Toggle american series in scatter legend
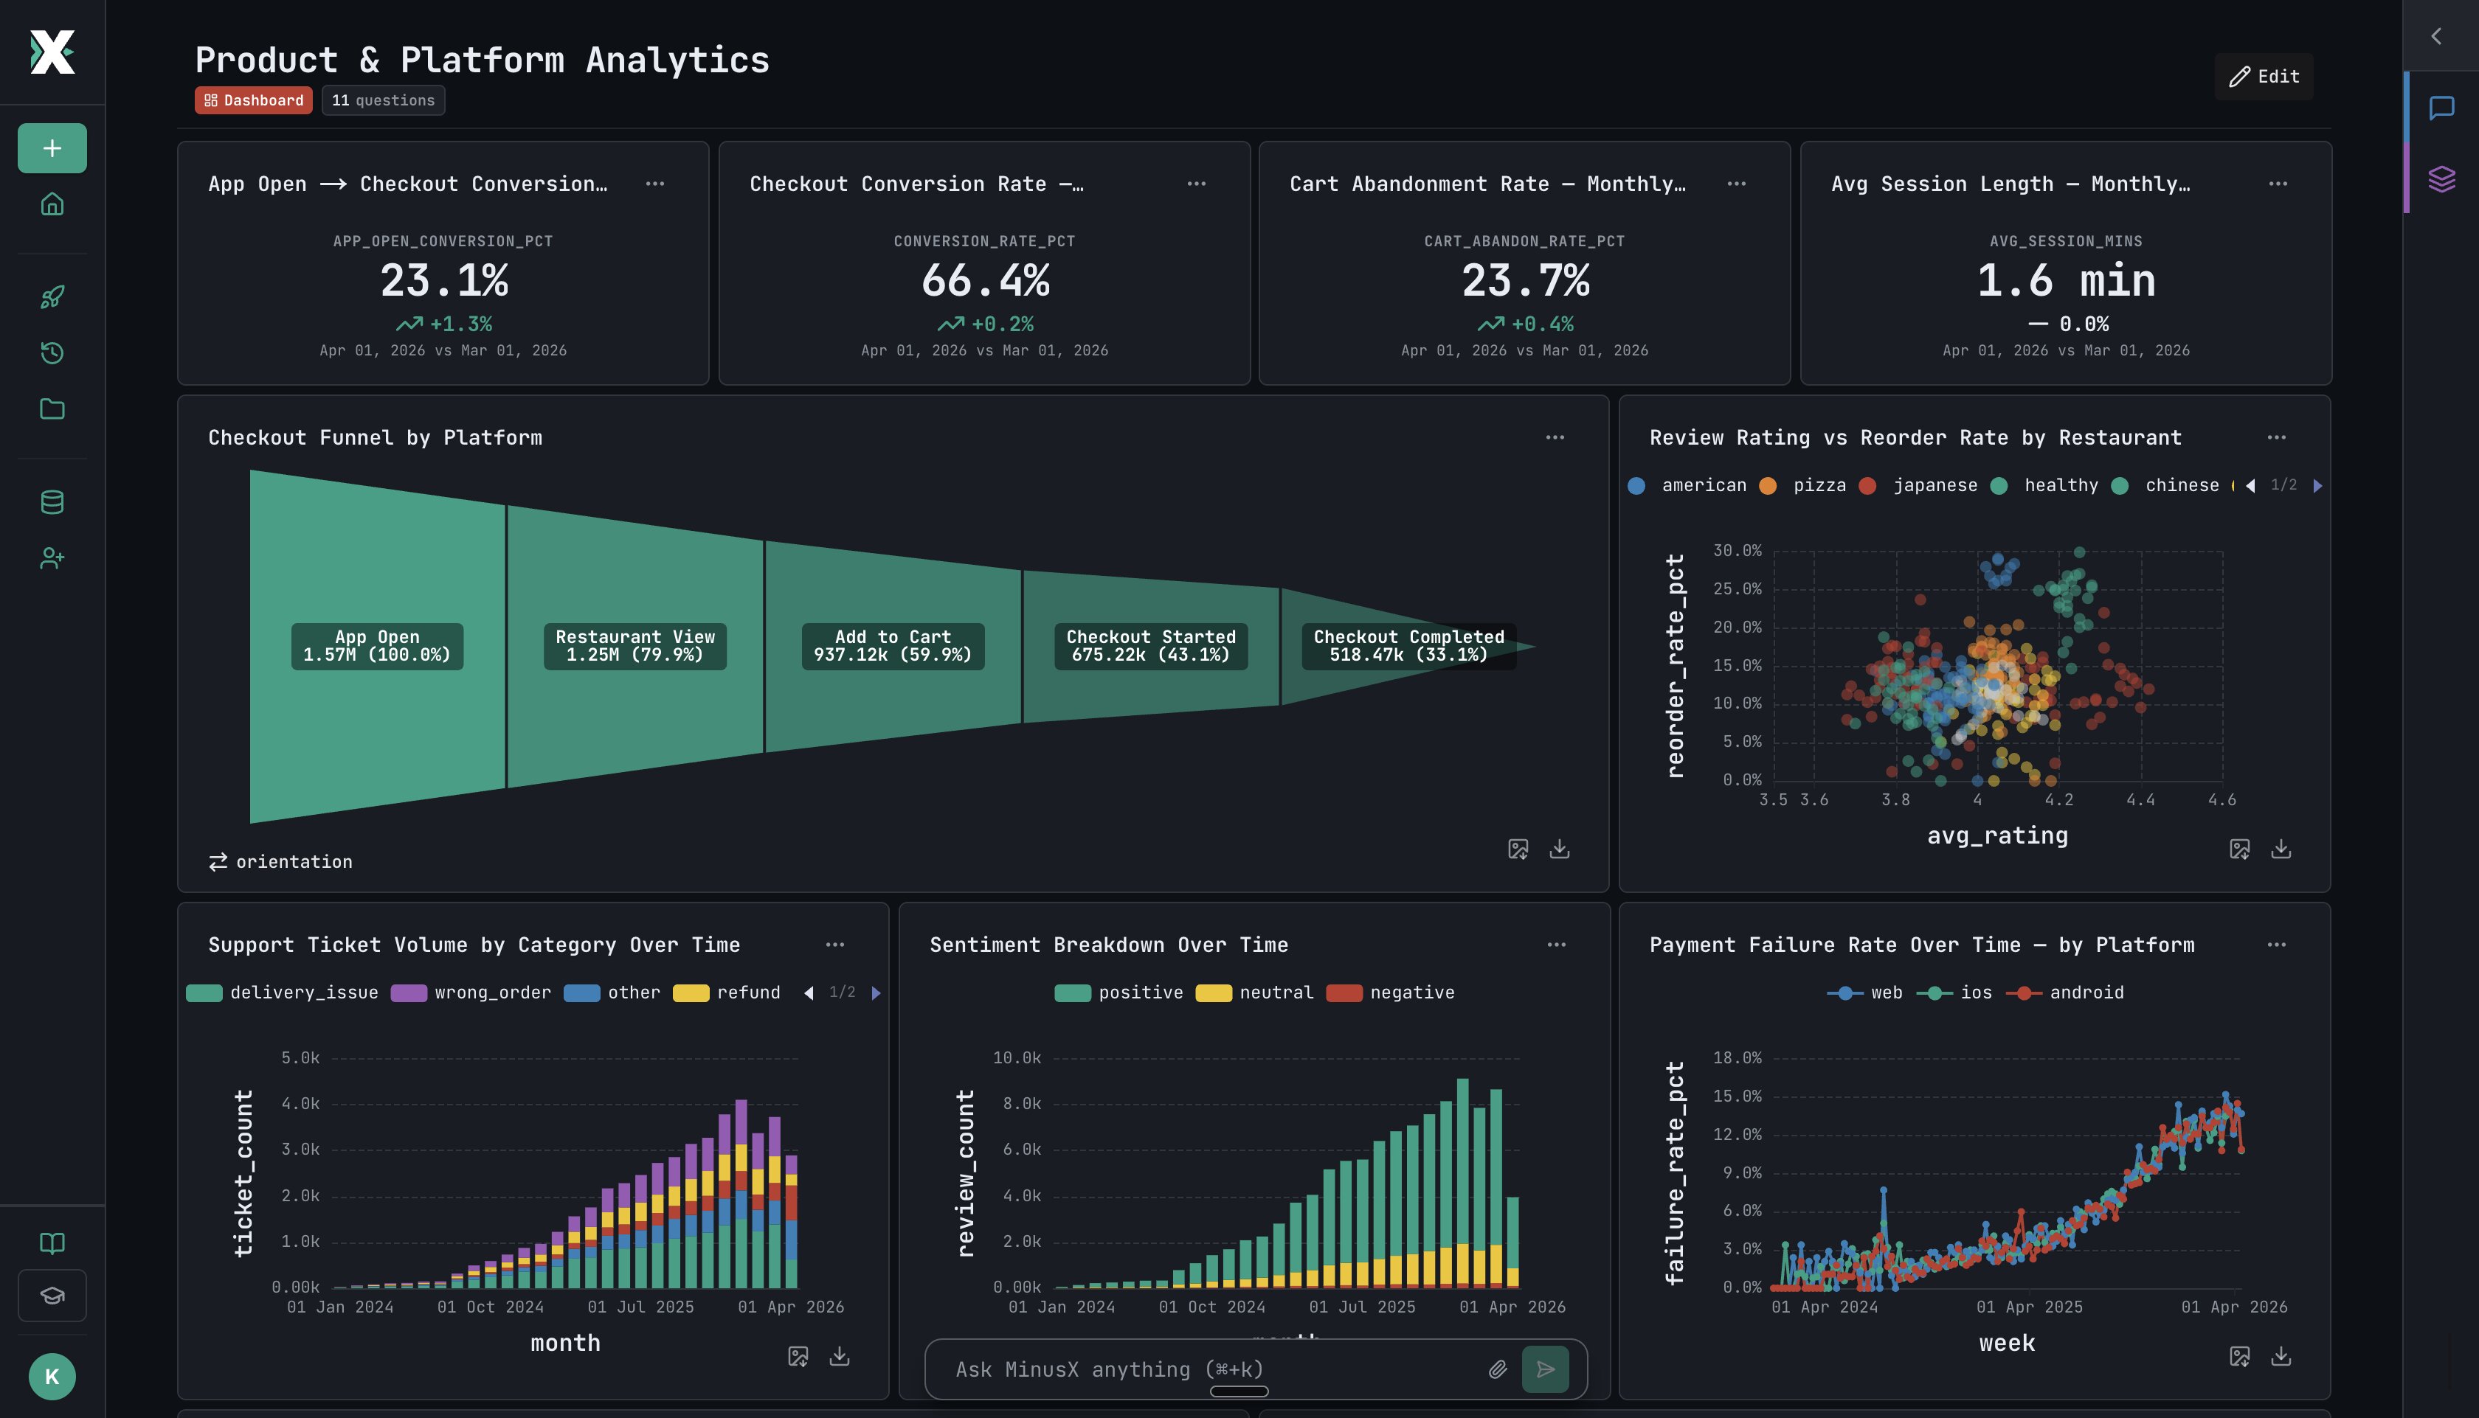2479x1418 pixels. [x=1689, y=485]
